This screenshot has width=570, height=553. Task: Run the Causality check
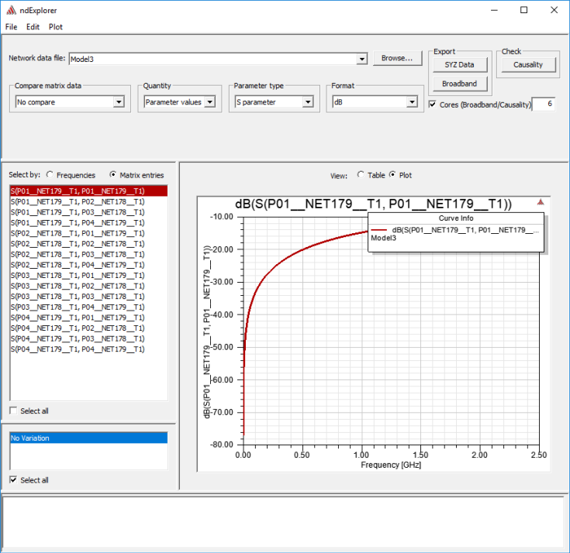[528, 64]
